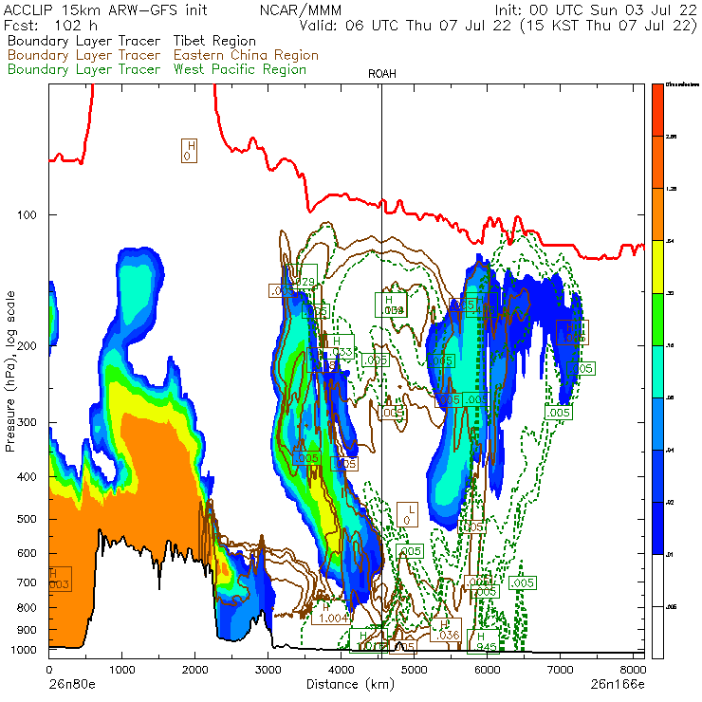702x702 pixels.
Task: Select the yellow colorbar segment below .64
Action: point(657,267)
